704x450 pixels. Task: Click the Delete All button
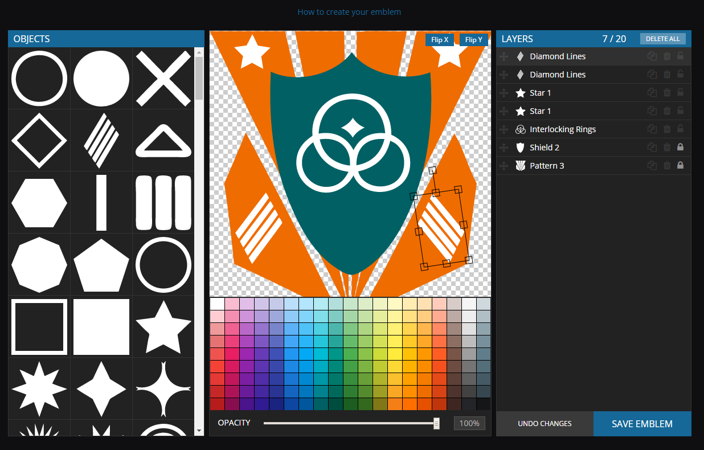pos(662,38)
